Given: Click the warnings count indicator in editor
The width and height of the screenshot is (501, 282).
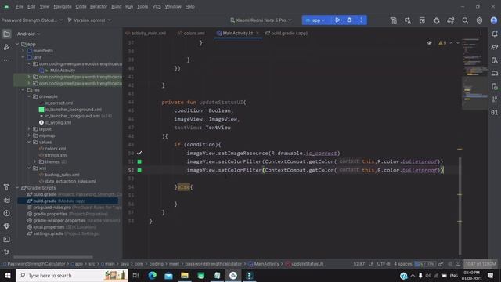Looking at the screenshot, I should tap(442, 43).
